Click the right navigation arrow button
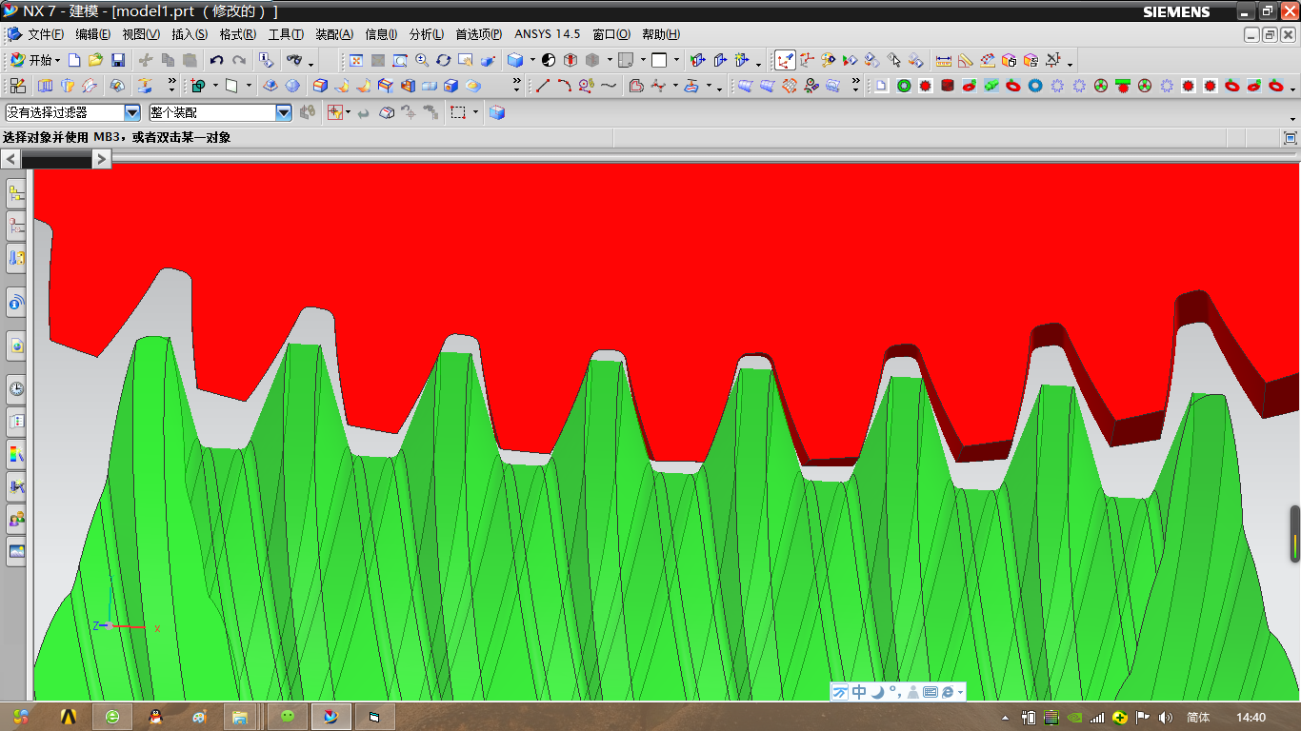Viewport: 1301px width, 731px height. click(102, 159)
